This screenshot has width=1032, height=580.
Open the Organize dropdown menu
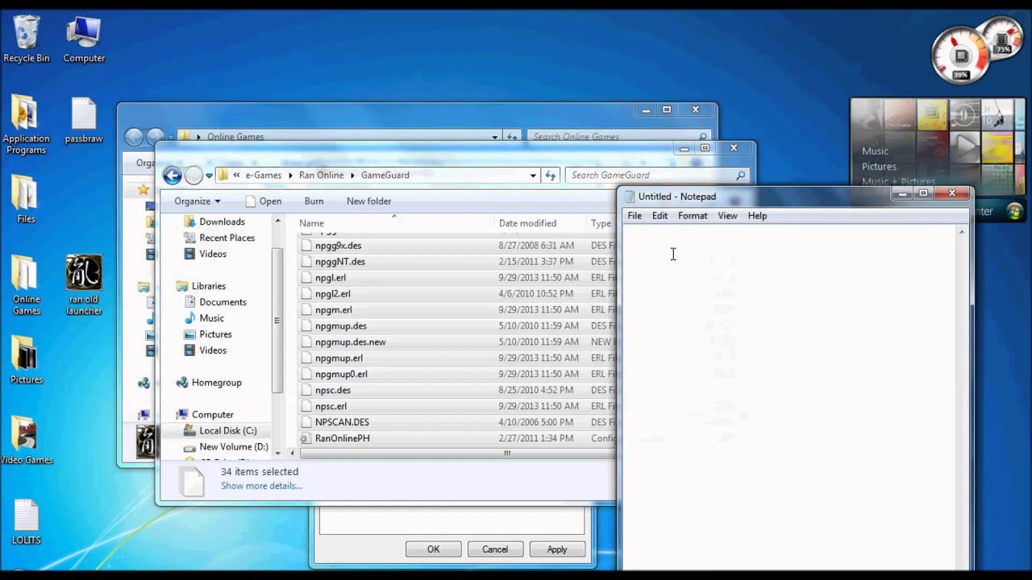point(198,201)
